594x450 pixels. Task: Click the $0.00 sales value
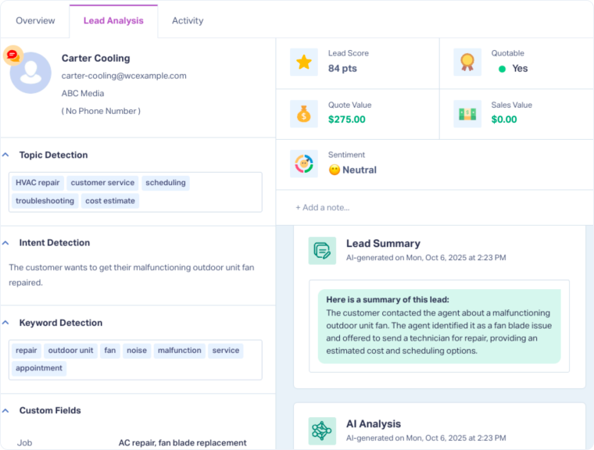pyautogui.click(x=504, y=120)
